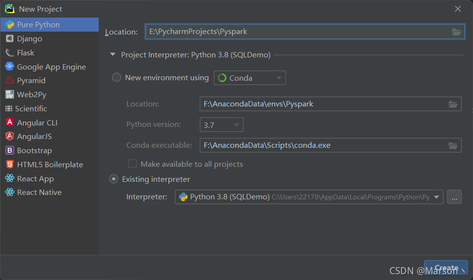Image resolution: width=473 pixels, height=280 pixels.
Task: Open the Interpreter Python 3.8 (SQLDemo) dropdown
Action: [309, 197]
